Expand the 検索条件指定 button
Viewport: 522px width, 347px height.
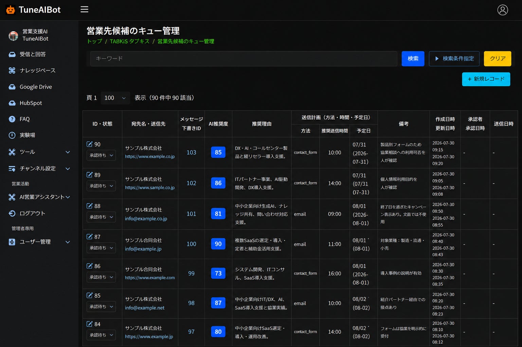point(454,59)
